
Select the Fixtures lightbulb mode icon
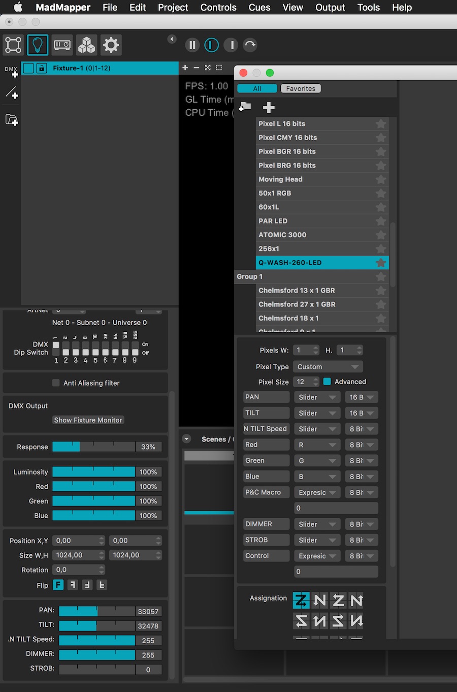coord(38,45)
